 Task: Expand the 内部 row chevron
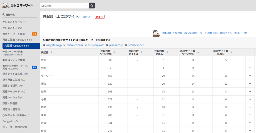(250, 107)
